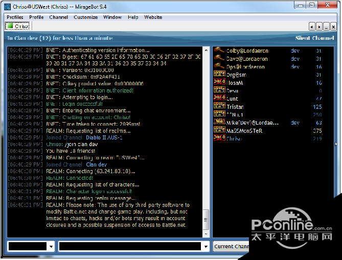Click Colby@Lordaeron's dev clan tag

click(x=295, y=51)
